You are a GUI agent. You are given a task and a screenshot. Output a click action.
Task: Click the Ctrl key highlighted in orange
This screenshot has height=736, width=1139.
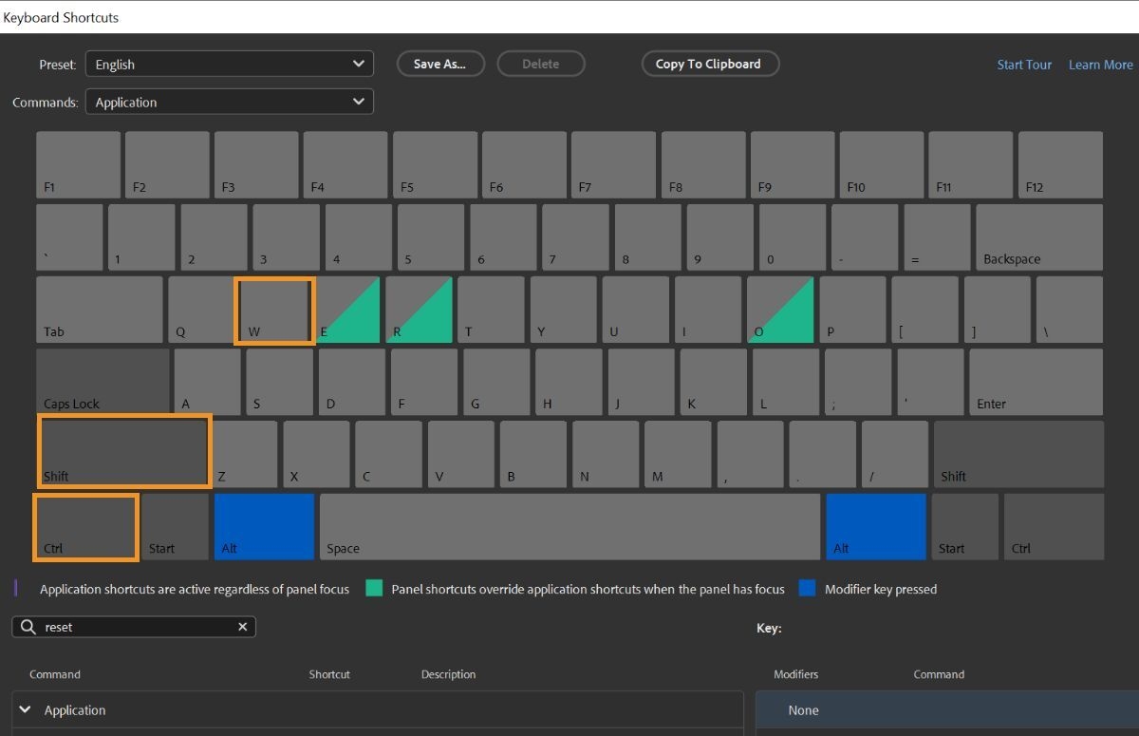(x=85, y=525)
